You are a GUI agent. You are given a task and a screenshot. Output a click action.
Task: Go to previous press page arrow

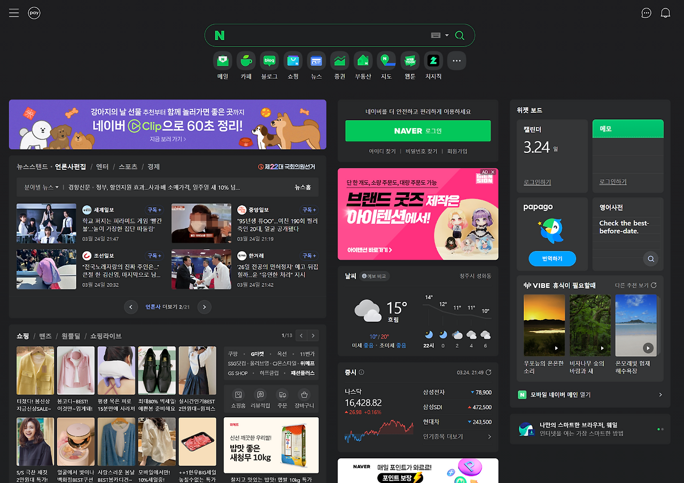(131, 307)
